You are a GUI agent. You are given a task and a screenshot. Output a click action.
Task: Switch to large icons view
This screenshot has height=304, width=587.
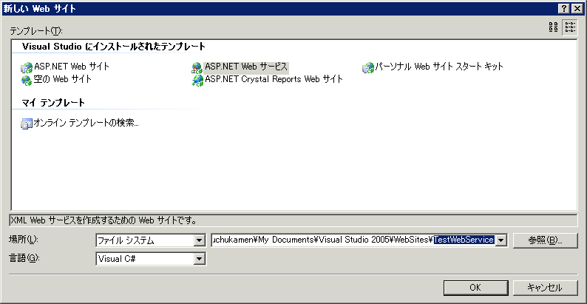553,27
